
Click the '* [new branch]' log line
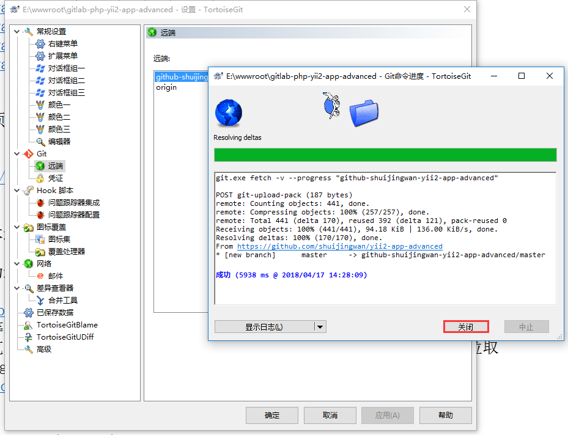(x=380, y=255)
